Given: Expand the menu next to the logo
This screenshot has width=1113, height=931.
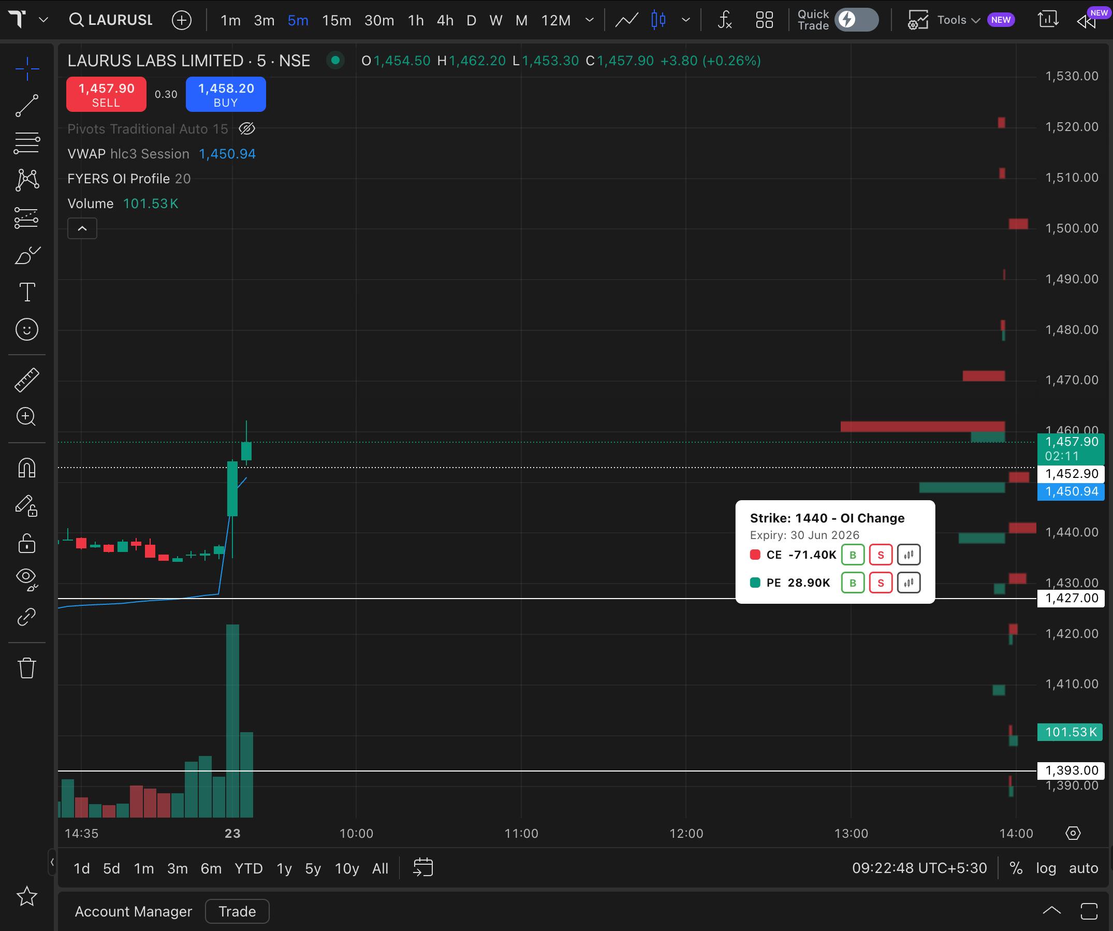Looking at the screenshot, I should tap(44, 20).
